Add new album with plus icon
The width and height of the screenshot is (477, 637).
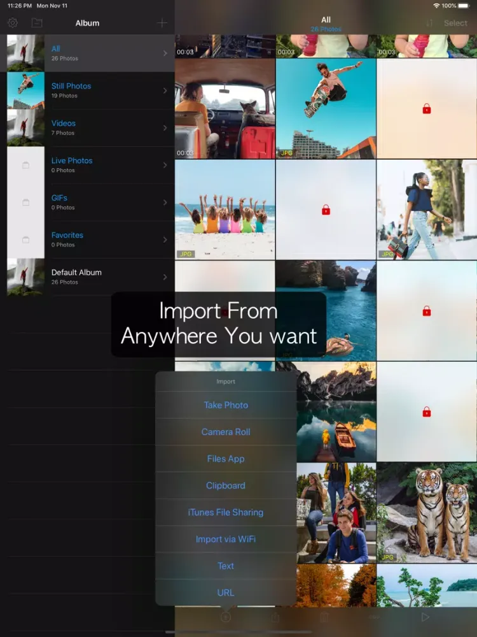162,23
